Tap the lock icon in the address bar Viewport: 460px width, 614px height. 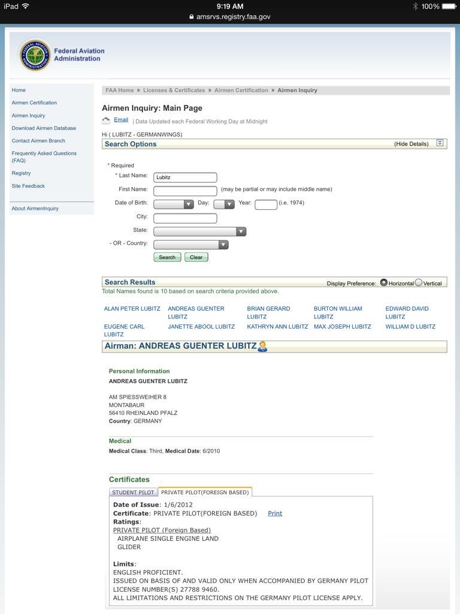(x=192, y=17)
